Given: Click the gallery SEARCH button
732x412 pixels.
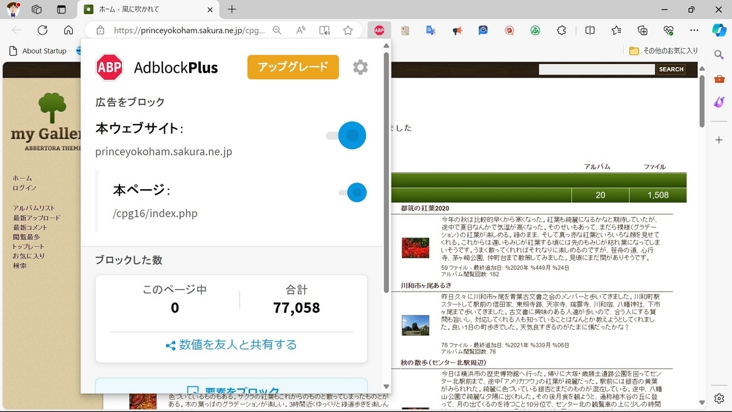Looking at the screenshot, I should pyautogui.click(x=671, y=70).
